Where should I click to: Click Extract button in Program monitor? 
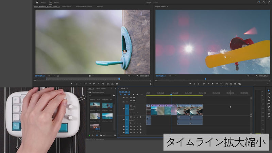click(x=231, y=84)
